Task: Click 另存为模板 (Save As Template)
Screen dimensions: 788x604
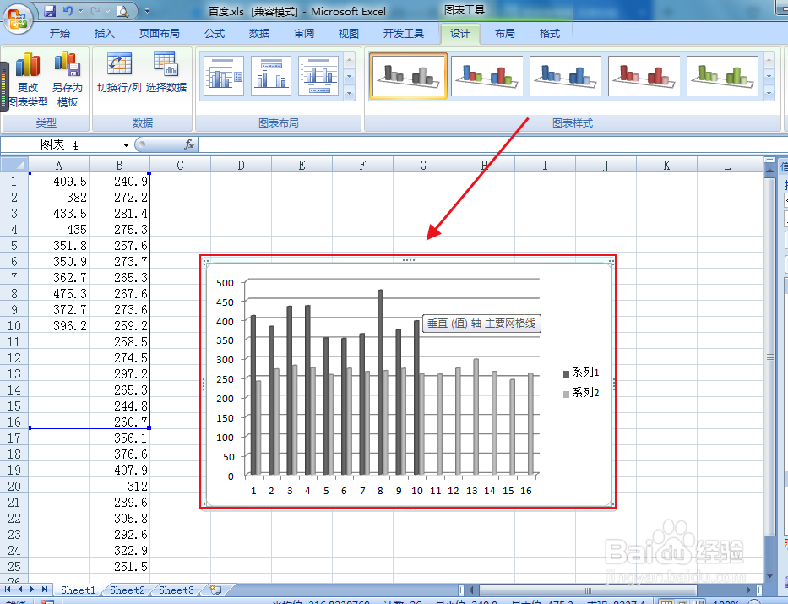Action: tap(68, 79)
